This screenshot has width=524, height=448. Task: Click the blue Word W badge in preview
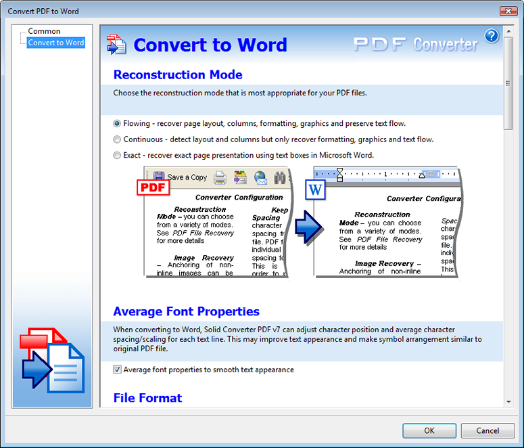pyautogui.click(x=315, y=189)
